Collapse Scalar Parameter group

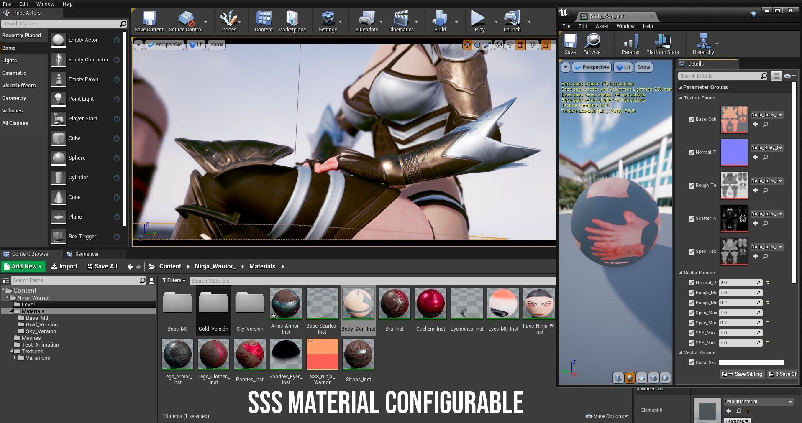coord(681,273)
